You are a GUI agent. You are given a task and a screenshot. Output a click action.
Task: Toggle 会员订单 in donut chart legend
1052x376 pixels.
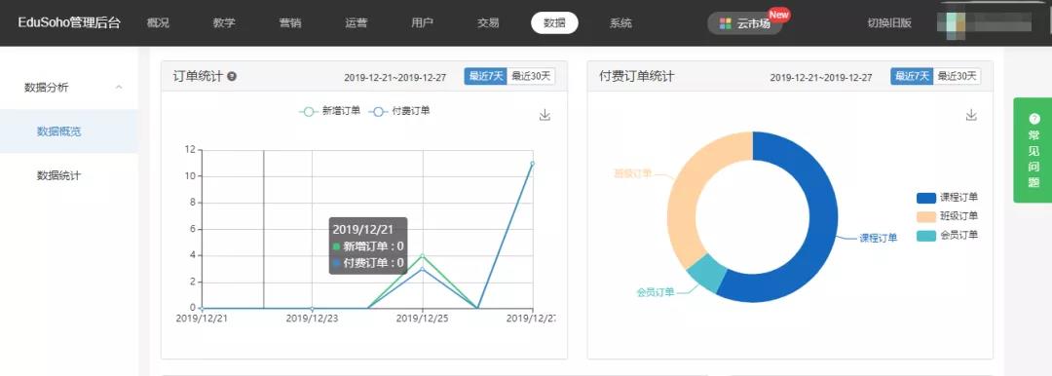948,235
